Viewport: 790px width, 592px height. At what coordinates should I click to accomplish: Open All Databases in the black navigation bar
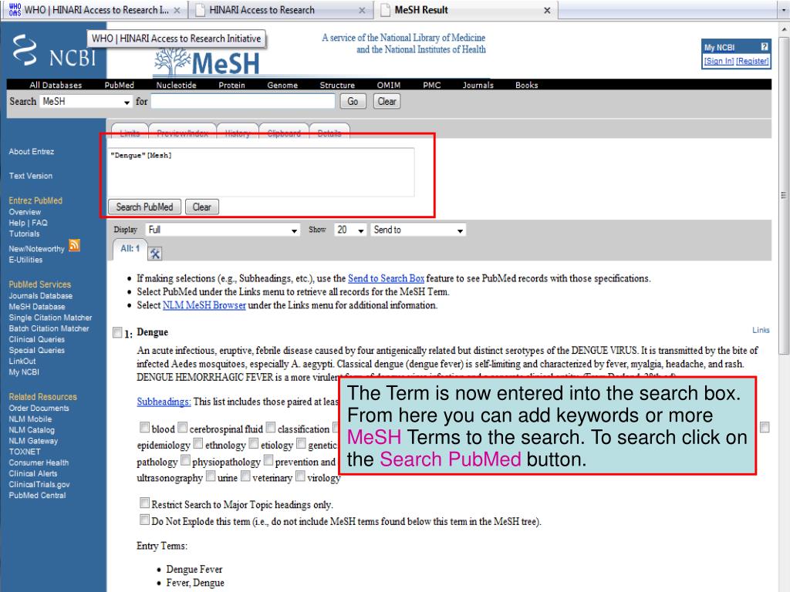click(56, 85)
